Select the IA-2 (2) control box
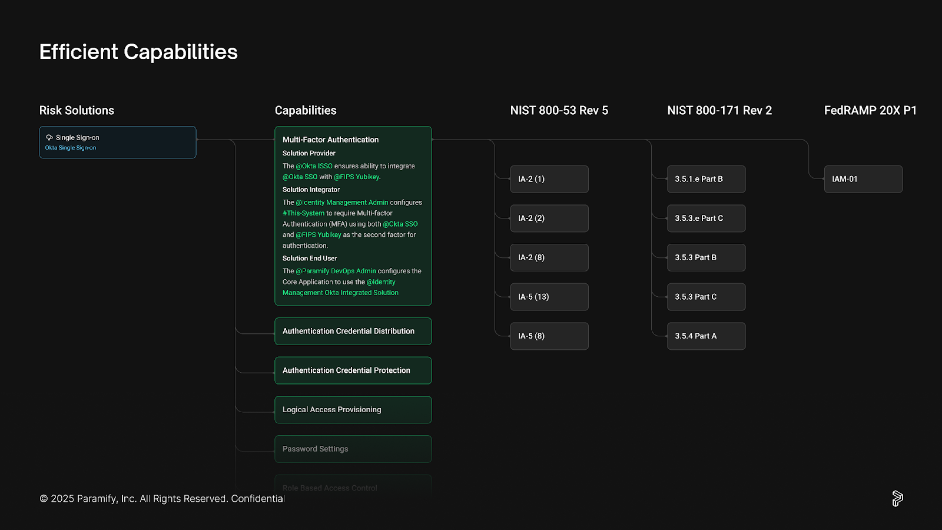The height and width of the screenshot is (530, 942). (549, 218)
